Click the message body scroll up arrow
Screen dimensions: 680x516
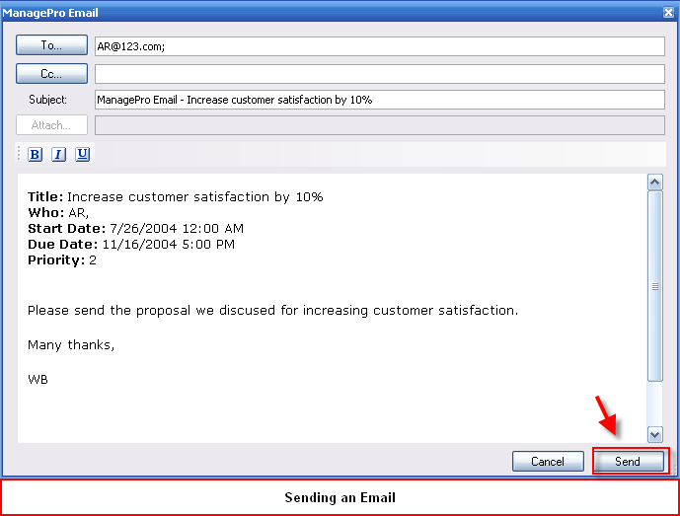click(x=655, y=183)
